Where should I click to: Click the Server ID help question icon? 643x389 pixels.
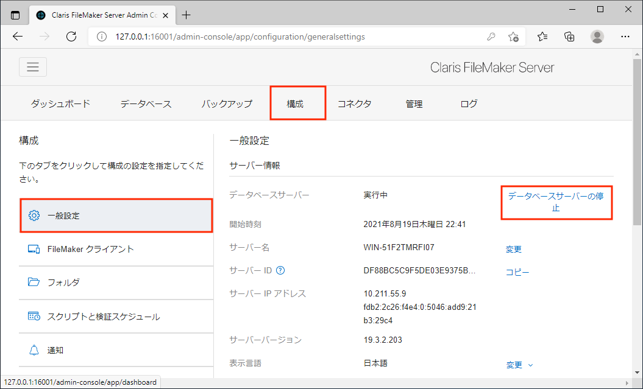click(281, 271)
